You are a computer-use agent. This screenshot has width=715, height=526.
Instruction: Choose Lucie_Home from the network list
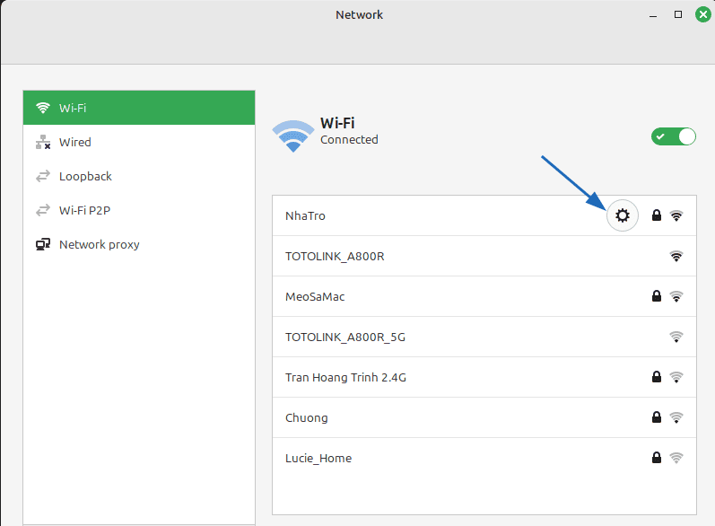(318, 458)
